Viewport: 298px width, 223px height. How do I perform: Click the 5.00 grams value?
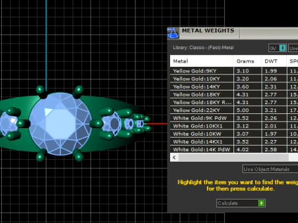pos(243,110)
